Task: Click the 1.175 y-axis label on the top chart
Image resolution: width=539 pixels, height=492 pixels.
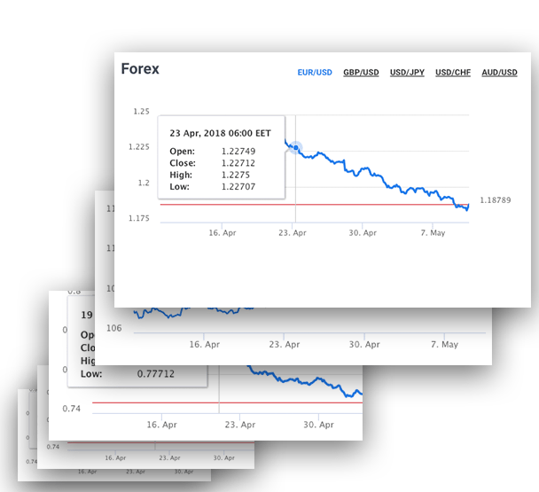Action: click(x=139, y=218)
